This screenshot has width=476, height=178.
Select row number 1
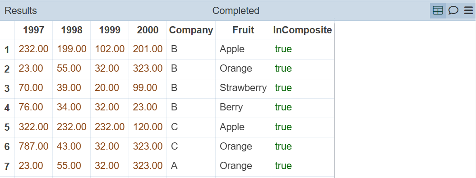tap(7, 50)
